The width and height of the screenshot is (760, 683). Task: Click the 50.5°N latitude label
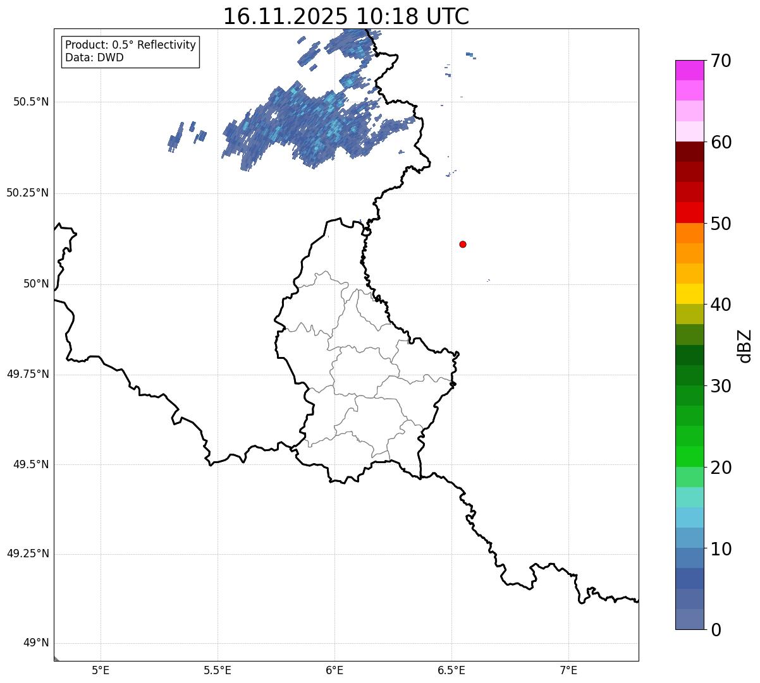32,102
